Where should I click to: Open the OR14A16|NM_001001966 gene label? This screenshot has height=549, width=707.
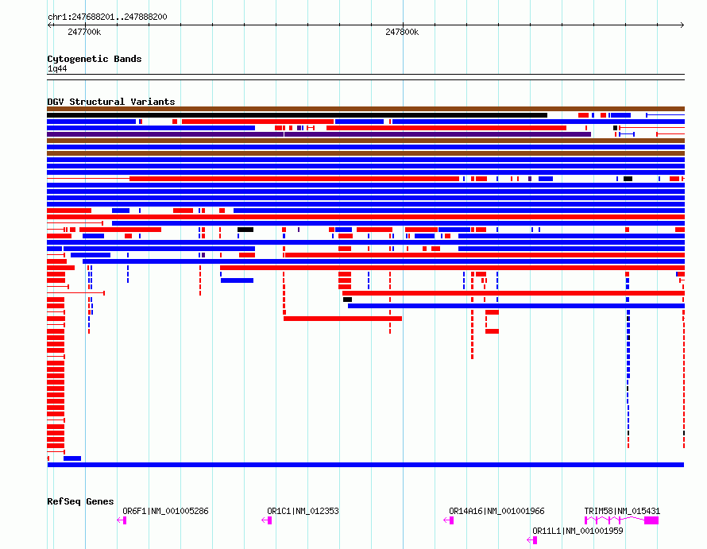[496, 511]
